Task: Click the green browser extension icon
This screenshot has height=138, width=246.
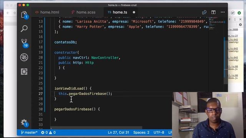Action: click(x=239, y=13)
